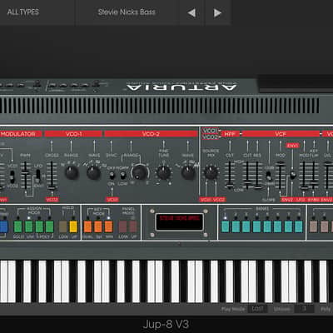Select Dual key mode orange button
This screenshot has width=333, height=333.
coord(87,226)
